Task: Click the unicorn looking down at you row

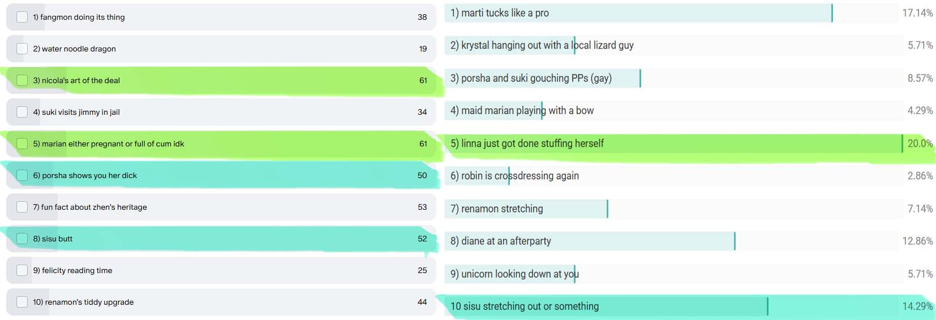Action: click(x=673, y=274)
